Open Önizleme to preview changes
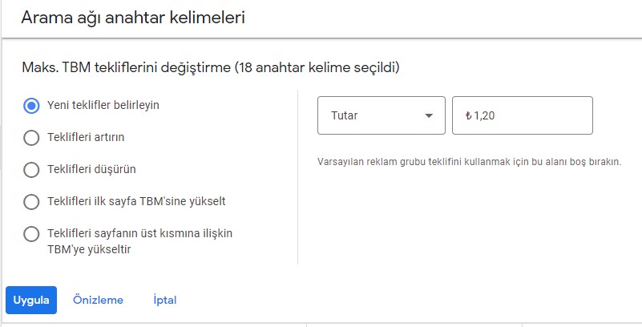This screenshot has height=327, width=642. click(x=98, y=300)
